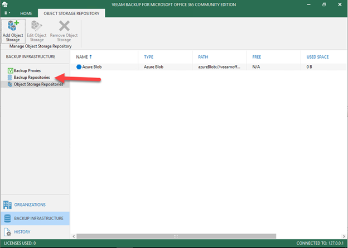Open the main application menu dropdown
The width and height of the screenshot is (348, 248).
[x=7, y=13]
